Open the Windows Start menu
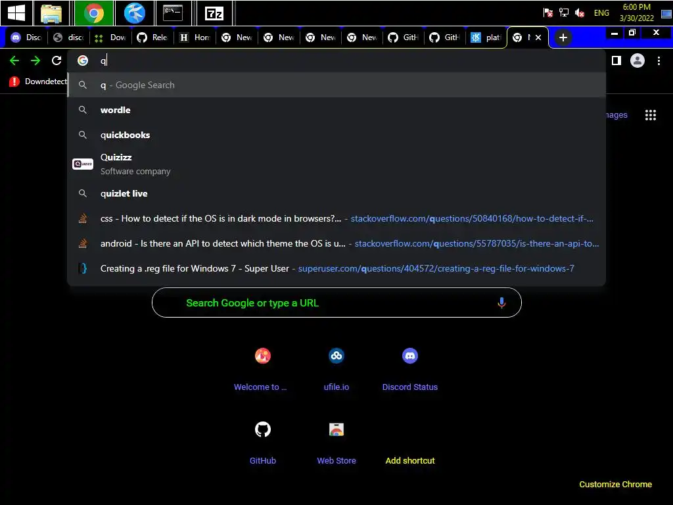Image resolution: width=673 pixels, height=505 pixels. click(16, 13)
